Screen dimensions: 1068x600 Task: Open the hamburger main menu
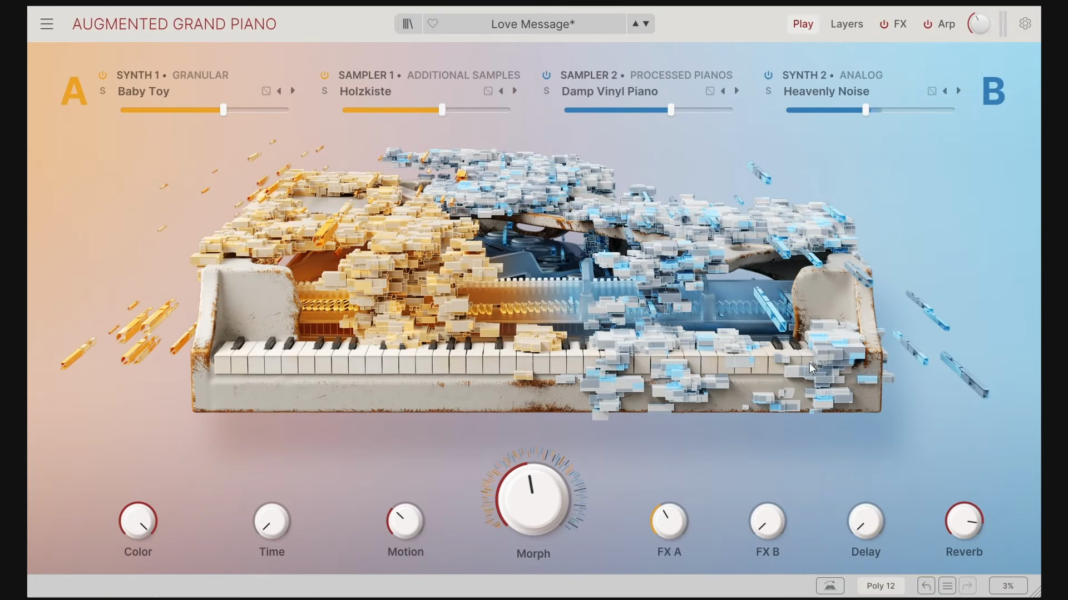(47, 24)
